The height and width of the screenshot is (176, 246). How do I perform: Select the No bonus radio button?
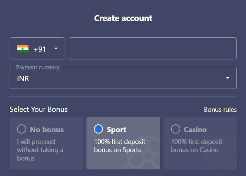pos(21,129)
